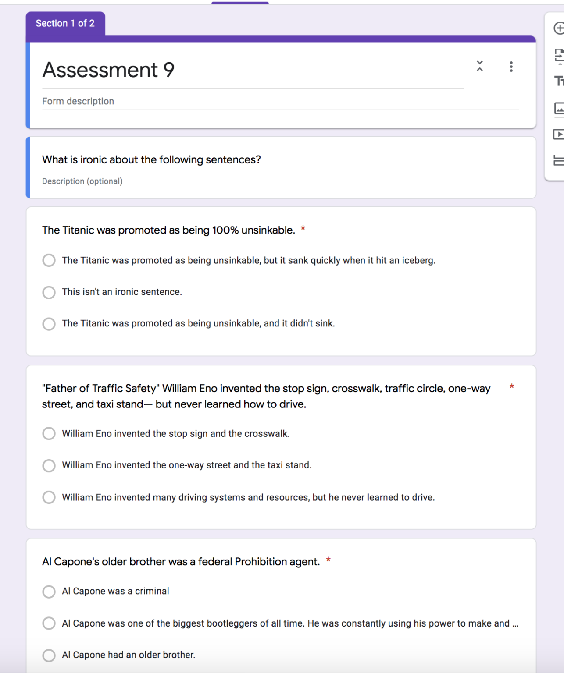
Task: Click the Form description field
Action: 78,101
